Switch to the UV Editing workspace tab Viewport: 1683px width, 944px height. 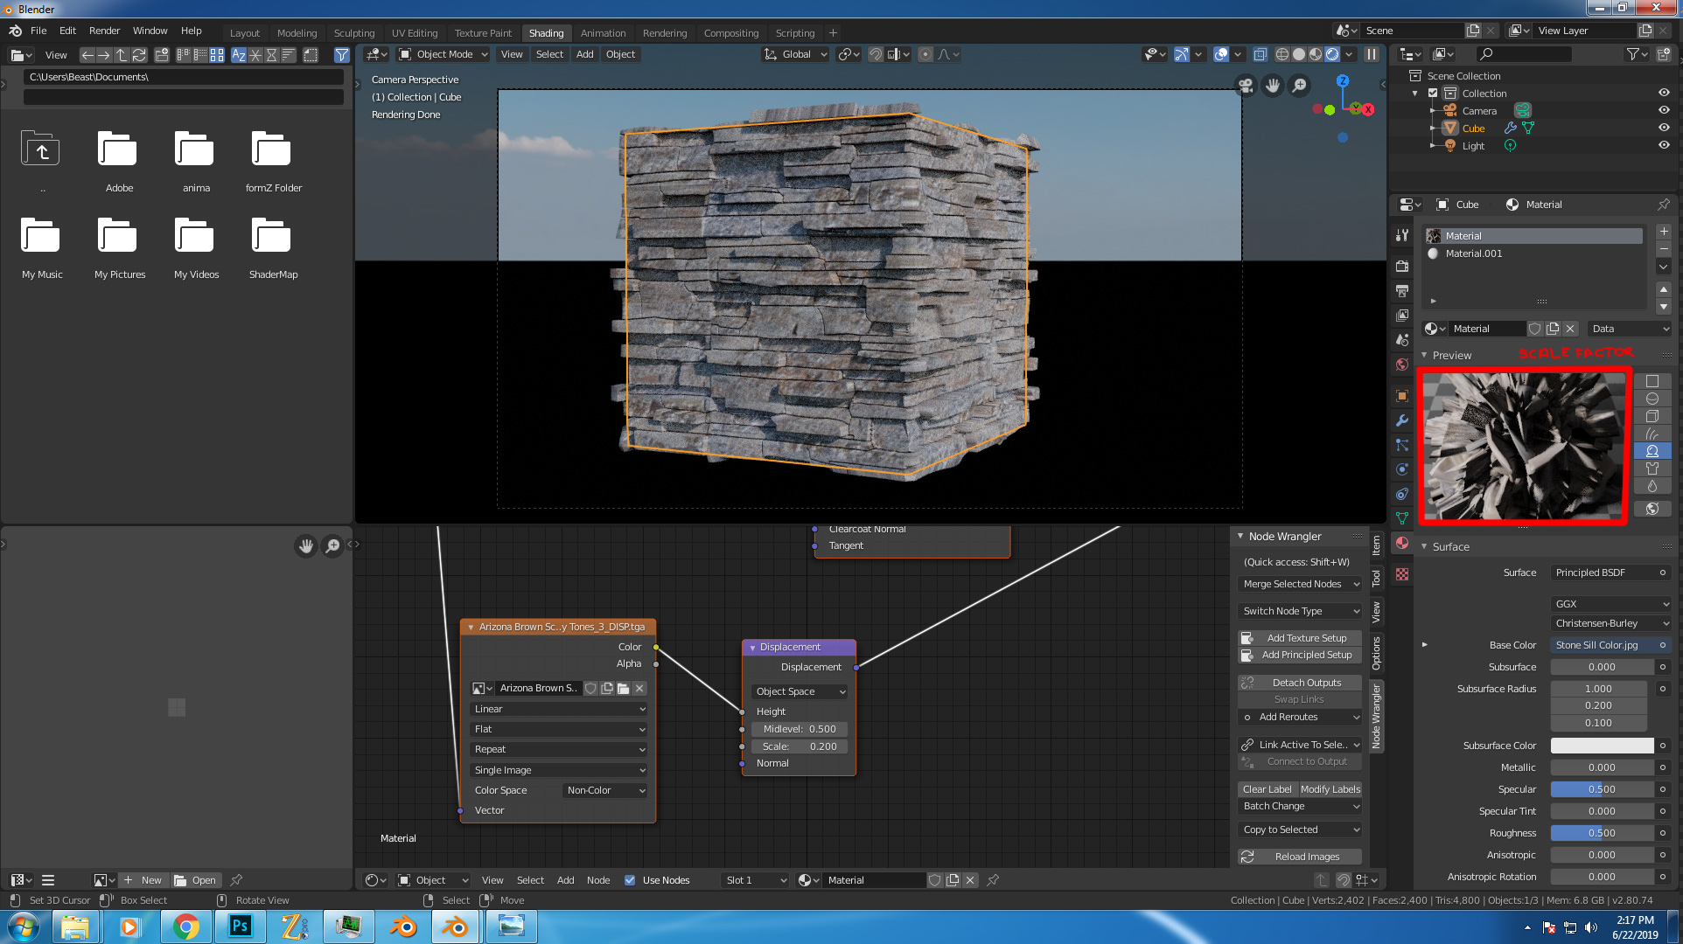[x=415, y=33]
